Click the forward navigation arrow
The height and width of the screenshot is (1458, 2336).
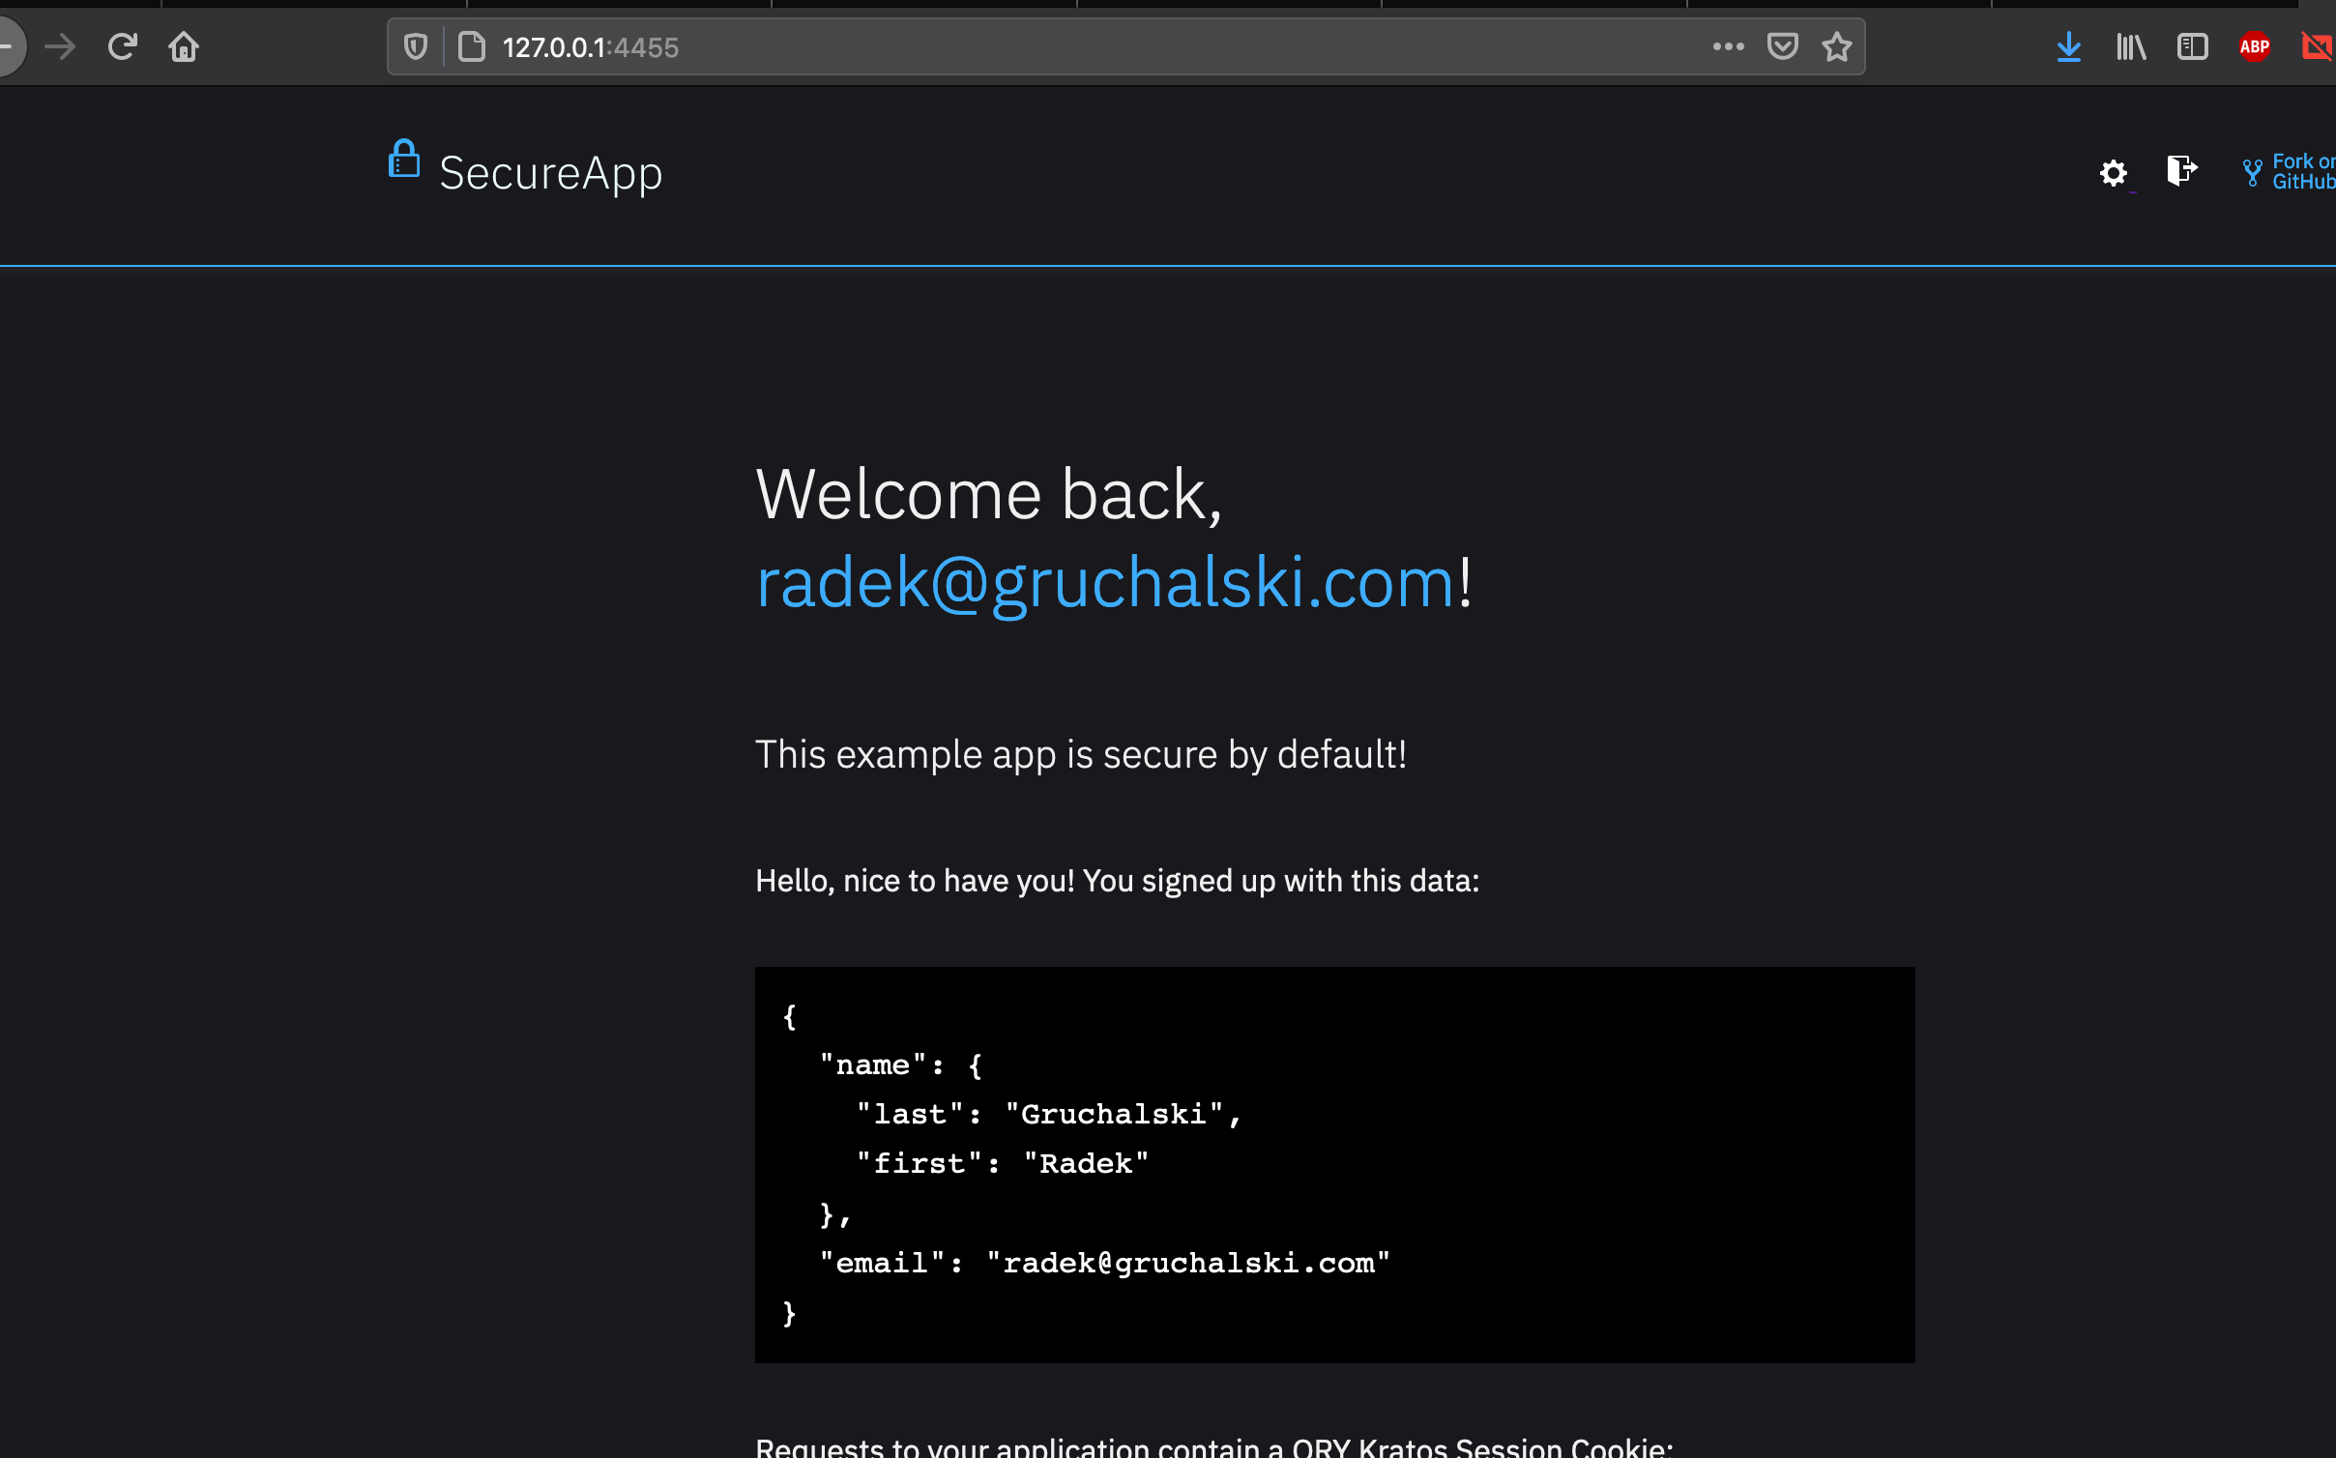coord(60,46)
